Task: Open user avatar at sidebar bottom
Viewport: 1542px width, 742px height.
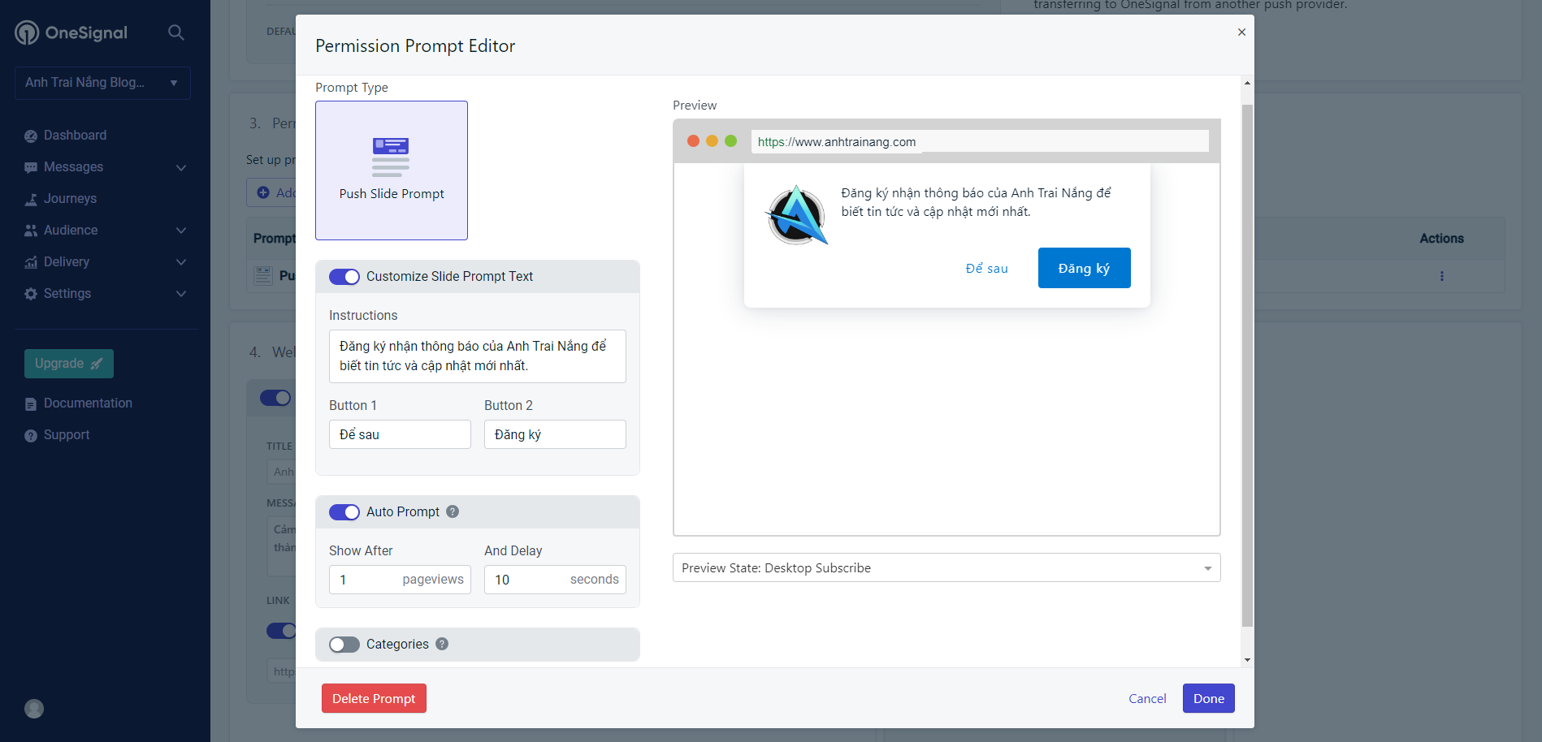Action: point(34,709)
